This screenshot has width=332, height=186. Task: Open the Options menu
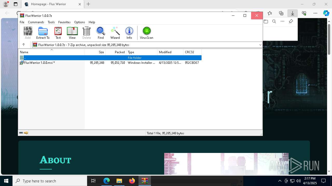80,22
